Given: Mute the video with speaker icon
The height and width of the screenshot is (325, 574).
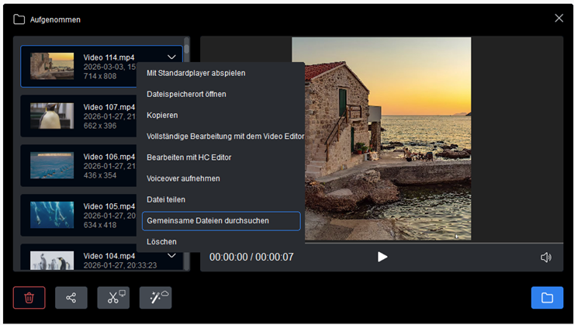Looking at the screenshot, I should pos(546,257).
